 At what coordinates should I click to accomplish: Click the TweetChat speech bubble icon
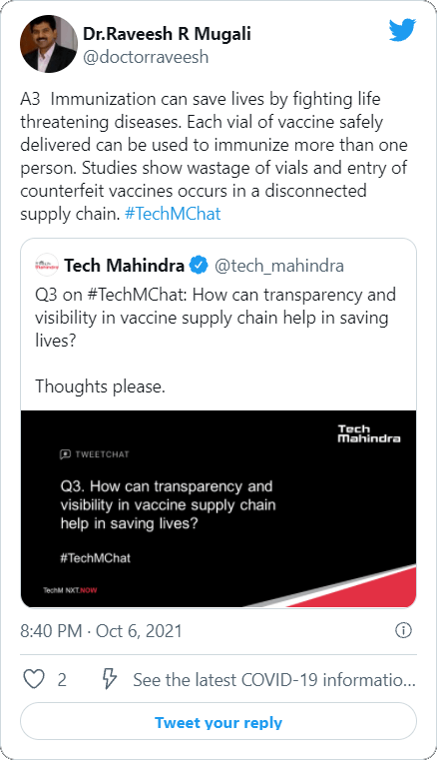65,454
